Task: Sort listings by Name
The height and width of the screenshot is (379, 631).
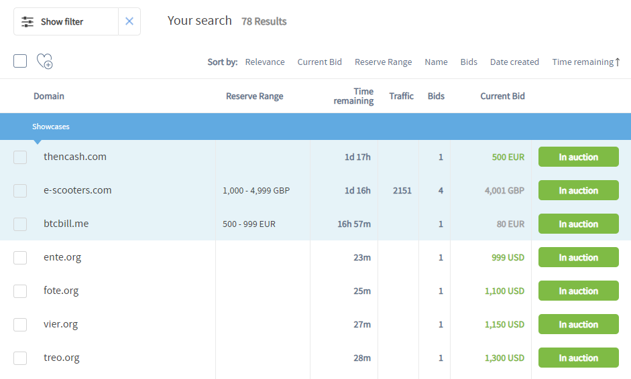Action: coord(436,62)
